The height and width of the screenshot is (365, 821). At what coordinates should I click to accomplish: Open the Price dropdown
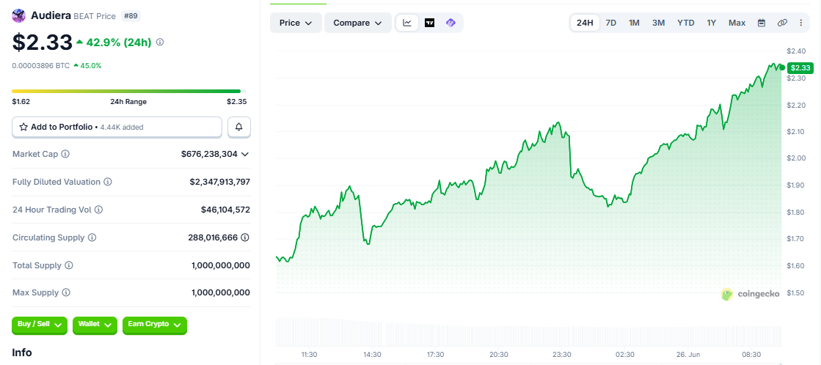296,23
